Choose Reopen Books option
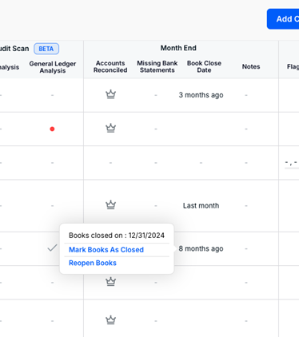Viewport: 299px width, 337px height. (x=93, y=263)
